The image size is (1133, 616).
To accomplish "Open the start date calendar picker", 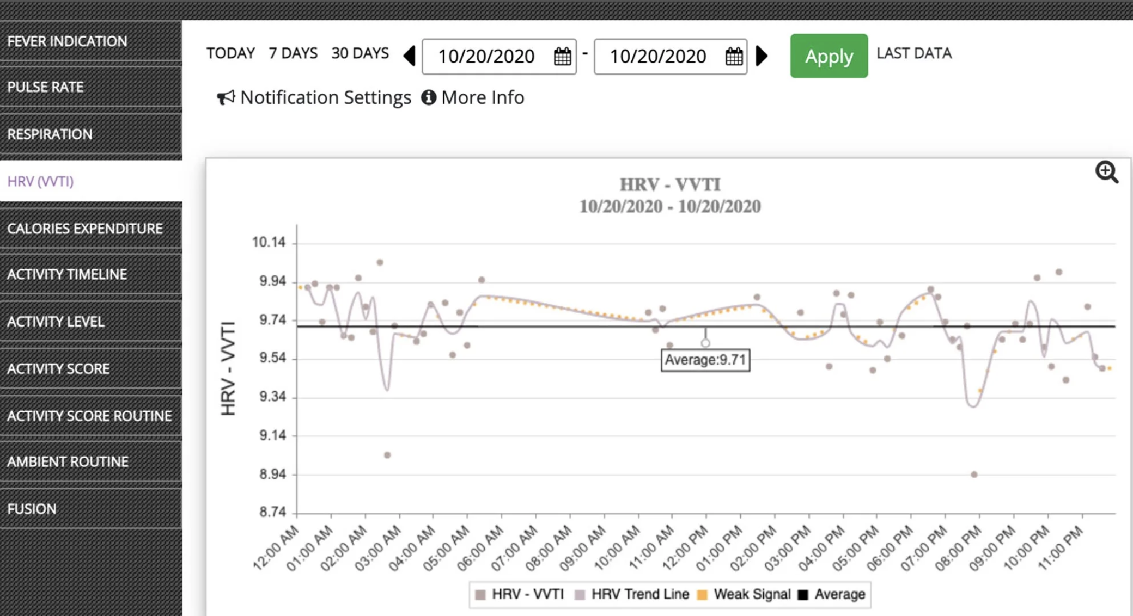I will pyautogui.click(x=564, y=56).
